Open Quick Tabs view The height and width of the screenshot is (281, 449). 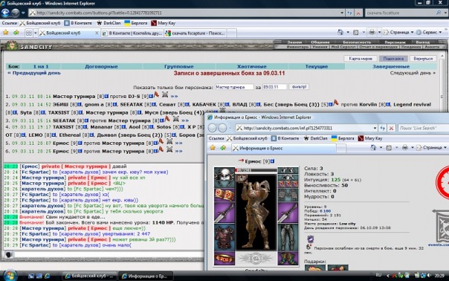coord(29,33)
